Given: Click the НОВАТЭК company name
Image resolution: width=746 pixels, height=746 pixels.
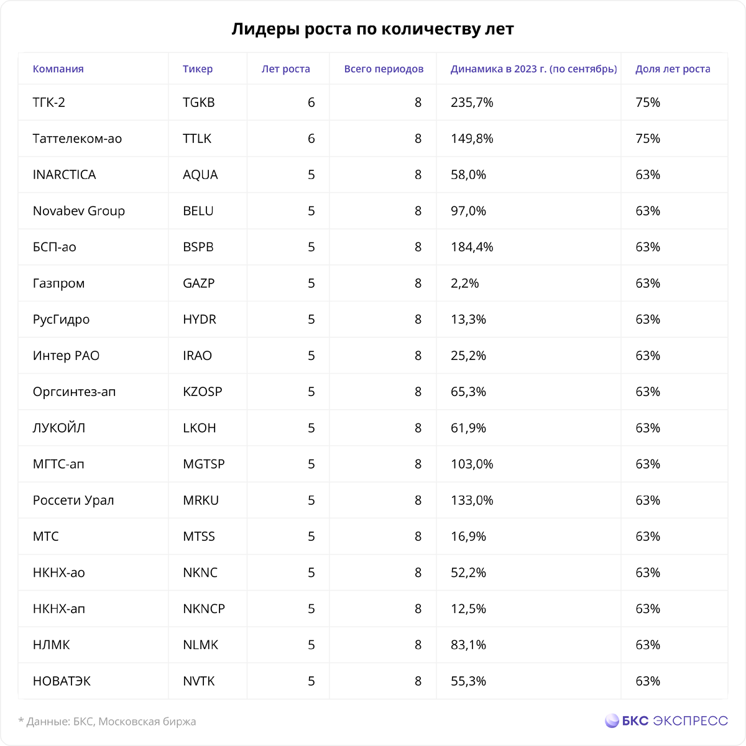Looking at the screenshot, I should point(62,681).
